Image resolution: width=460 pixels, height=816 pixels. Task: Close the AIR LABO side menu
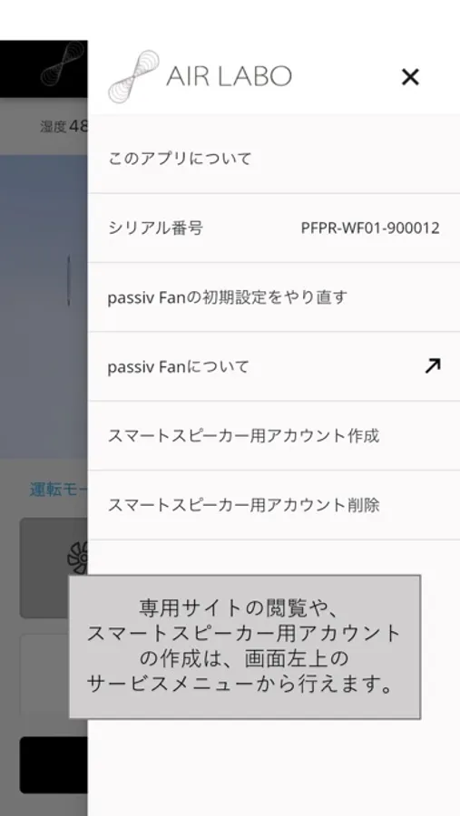410,77
